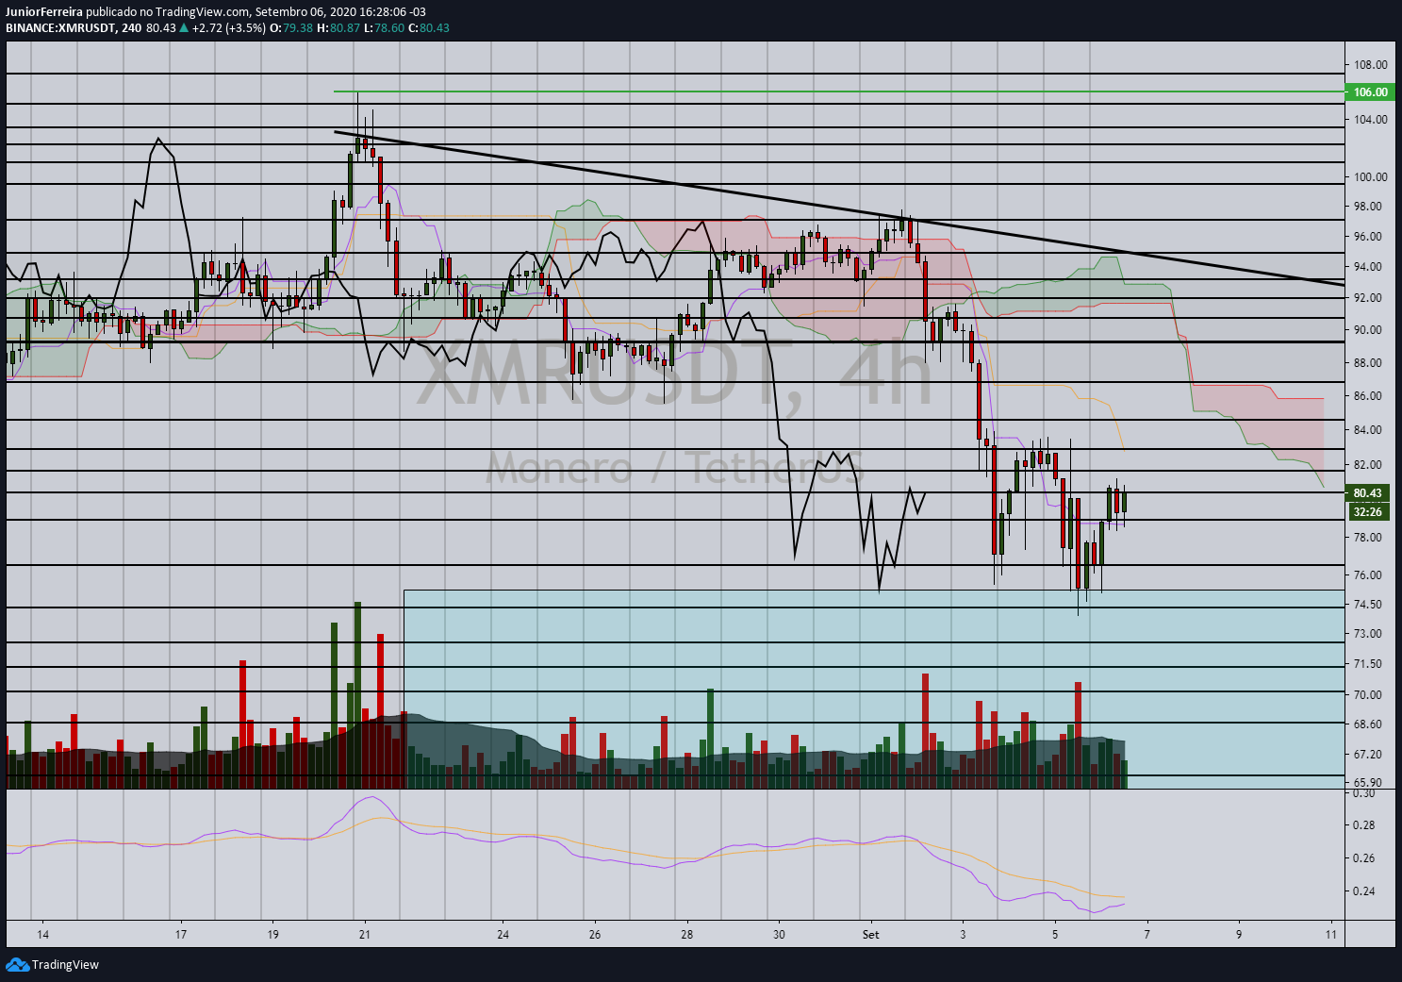Click the Set month label on time axis
1402x982 pixels.
870,935
